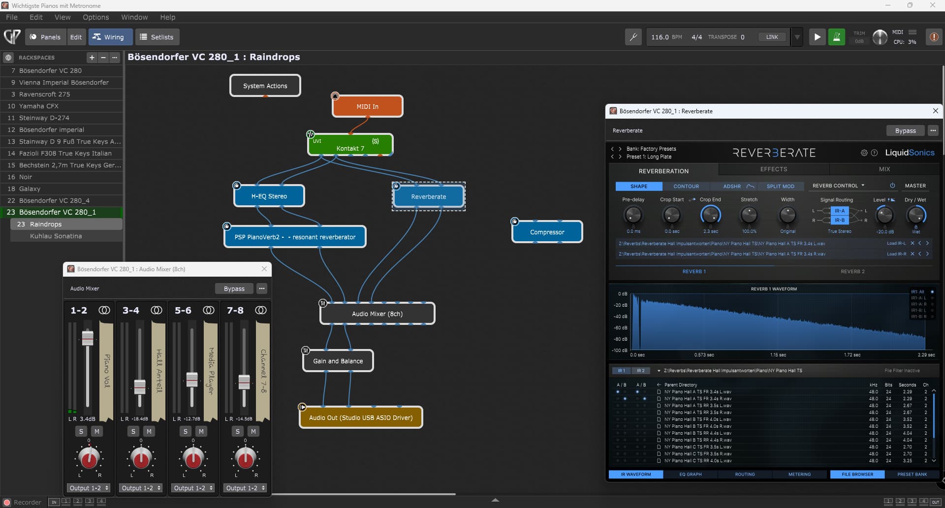Open Reverberate settings gear icon
This screenshot has width=945, height=508.
864,153
